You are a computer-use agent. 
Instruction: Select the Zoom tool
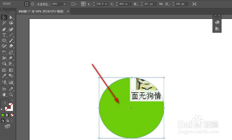[x=11, y=94]
